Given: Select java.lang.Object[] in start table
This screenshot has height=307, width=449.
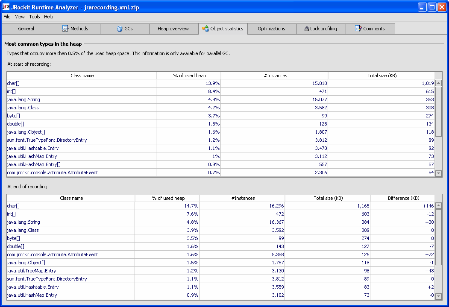Looking at the screenshot, I should [221, 132].
